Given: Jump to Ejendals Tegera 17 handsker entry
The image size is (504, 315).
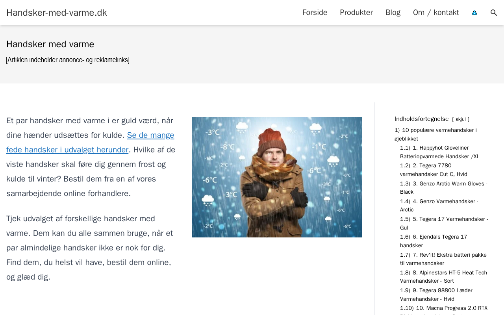Looking at the screenshot, I should [x=434, y=241].
